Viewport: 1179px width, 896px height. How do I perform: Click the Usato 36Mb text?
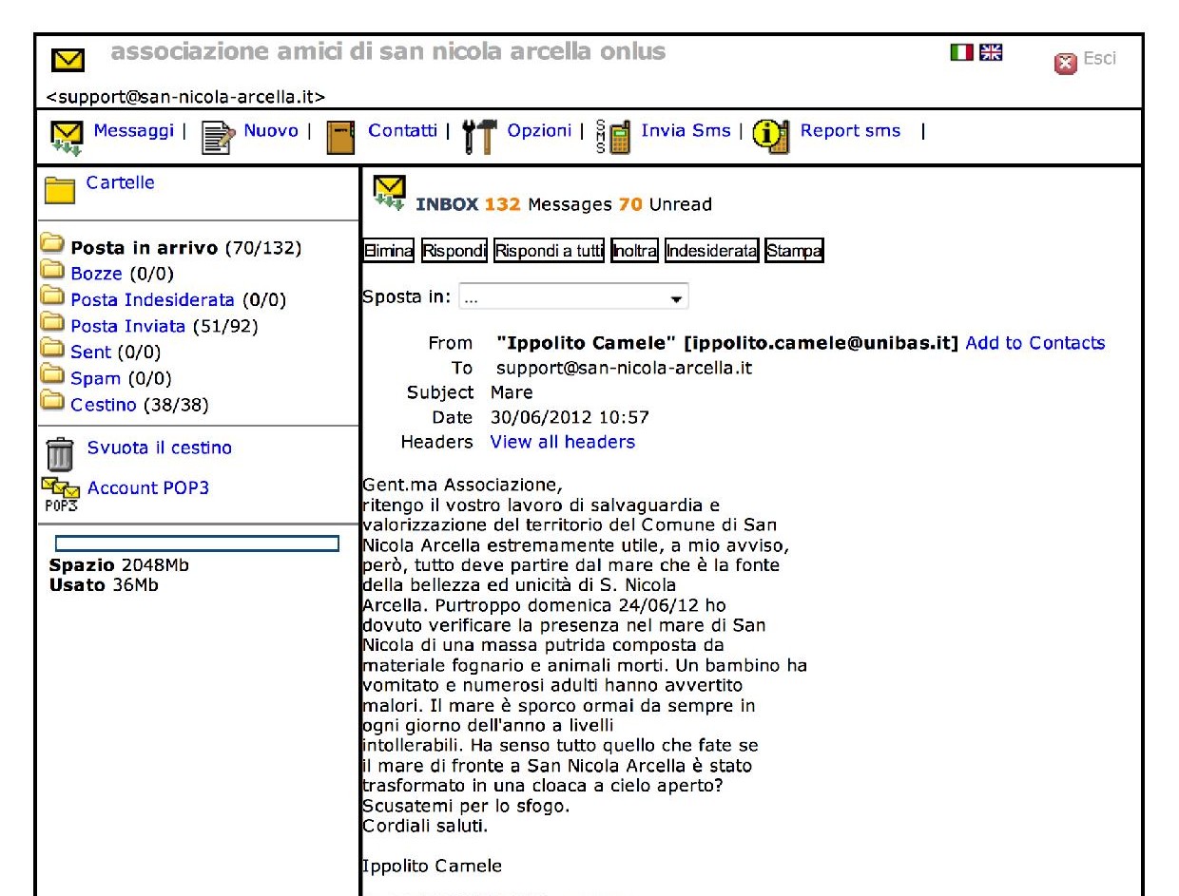coord(104,584)
